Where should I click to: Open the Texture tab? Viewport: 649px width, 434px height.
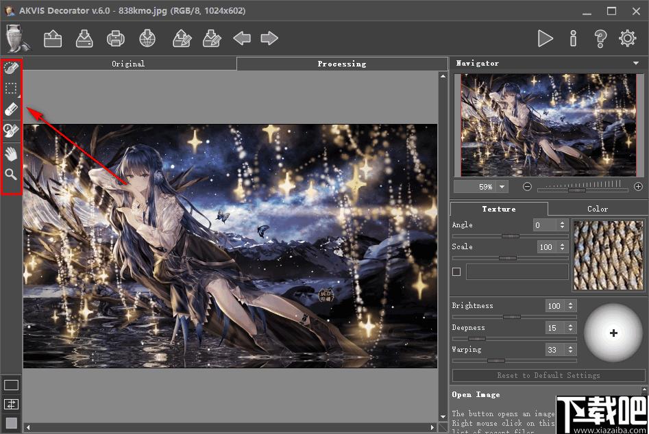499,209
